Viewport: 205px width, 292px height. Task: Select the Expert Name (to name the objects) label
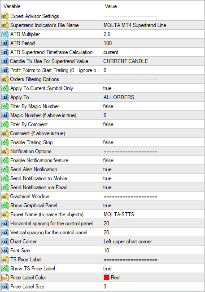[x=47, y=214]
